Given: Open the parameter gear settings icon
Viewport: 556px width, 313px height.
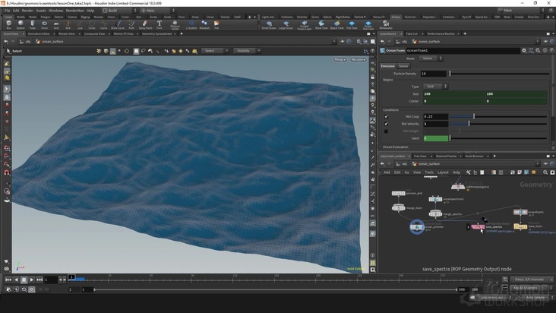Looking at the screenshot, I should click(x=524, y=50).
